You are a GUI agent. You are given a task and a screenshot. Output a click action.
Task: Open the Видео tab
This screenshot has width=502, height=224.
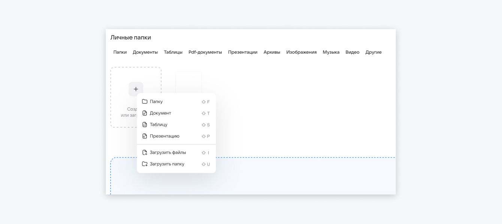(352, 52)
